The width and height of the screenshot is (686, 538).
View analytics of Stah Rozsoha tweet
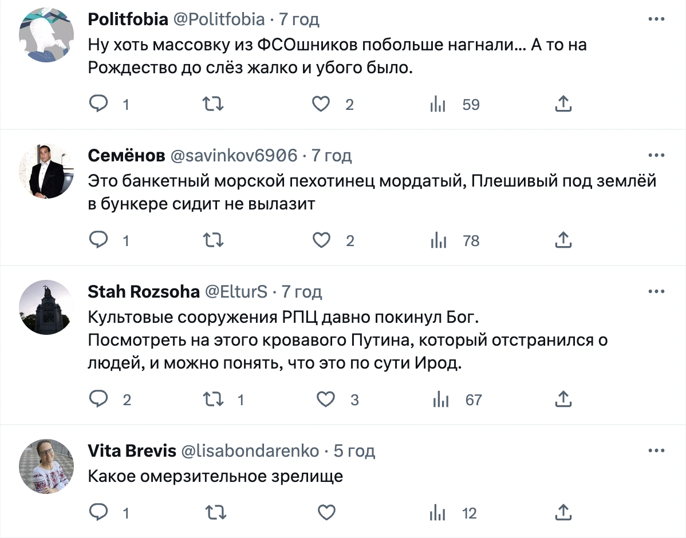point(440,399)
